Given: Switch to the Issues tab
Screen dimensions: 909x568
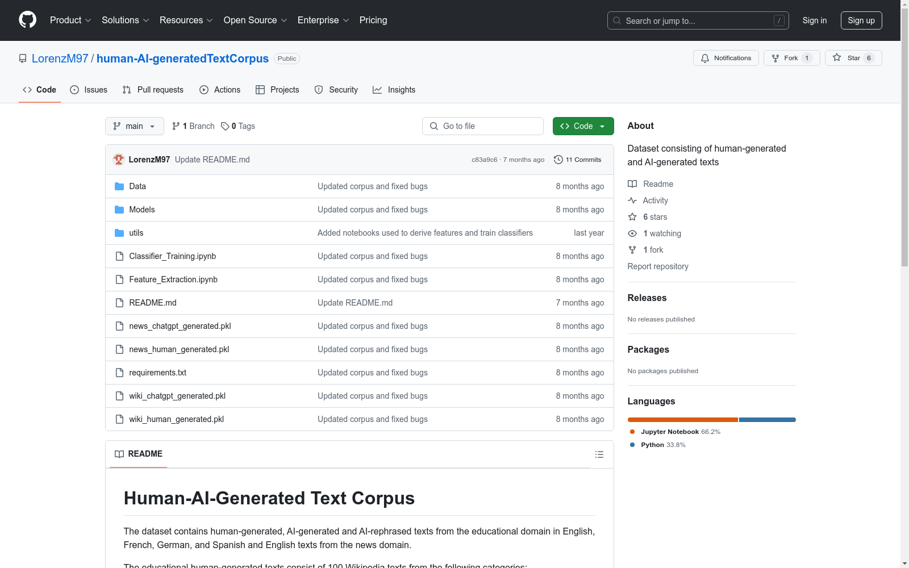Looking at the screenshot, I should [x=89, y=90].
